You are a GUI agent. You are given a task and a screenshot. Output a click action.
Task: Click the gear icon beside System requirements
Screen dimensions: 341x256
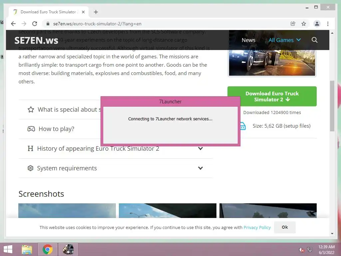[x=30, y=168]
